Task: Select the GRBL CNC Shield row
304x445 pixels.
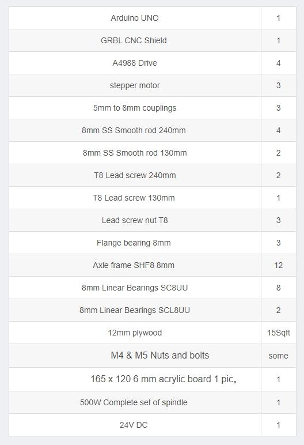Action: pyautogui.click(x=153, y=40)
